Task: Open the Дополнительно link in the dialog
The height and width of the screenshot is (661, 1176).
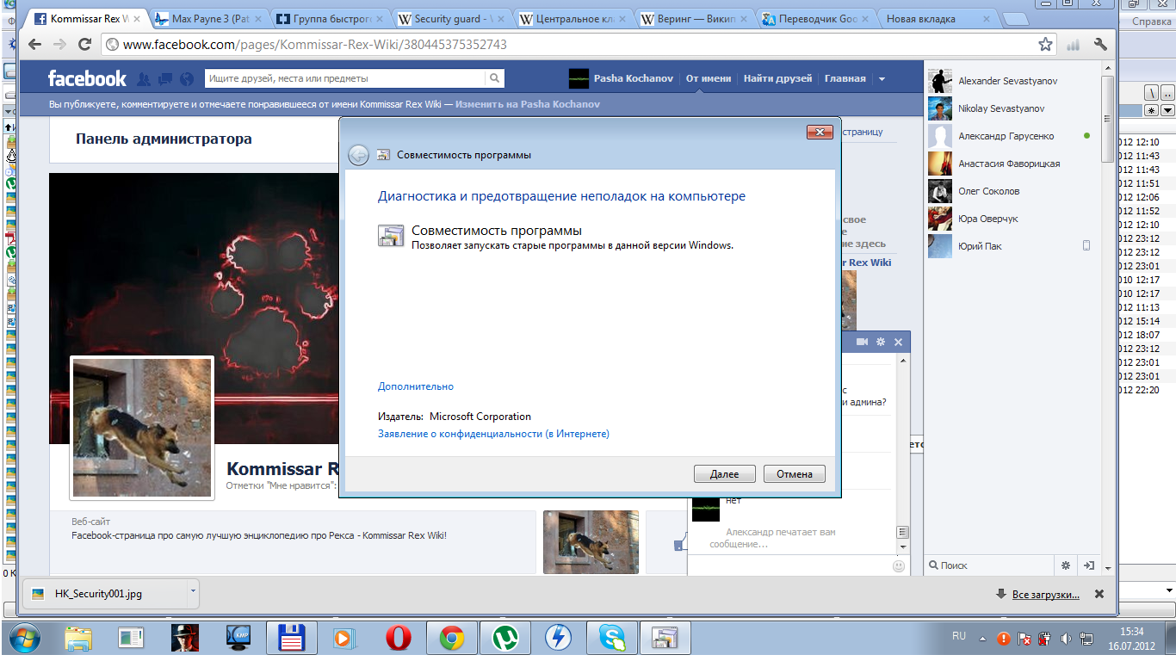Action: pyautogui.click(x=416, y=386)
